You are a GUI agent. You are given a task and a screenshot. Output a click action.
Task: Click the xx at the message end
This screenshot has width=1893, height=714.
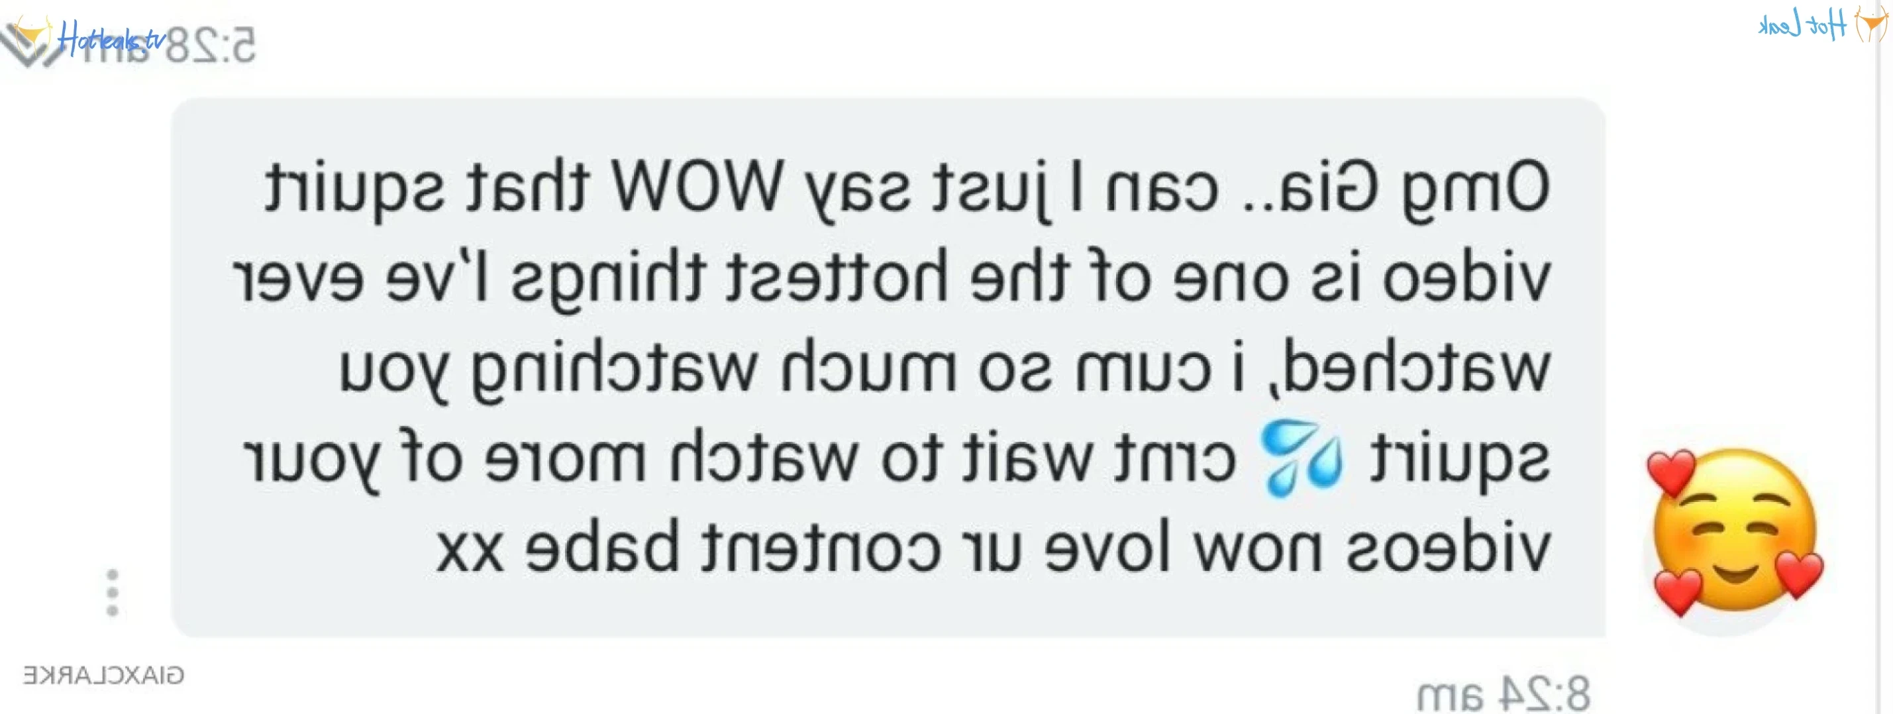coord(469,550)
